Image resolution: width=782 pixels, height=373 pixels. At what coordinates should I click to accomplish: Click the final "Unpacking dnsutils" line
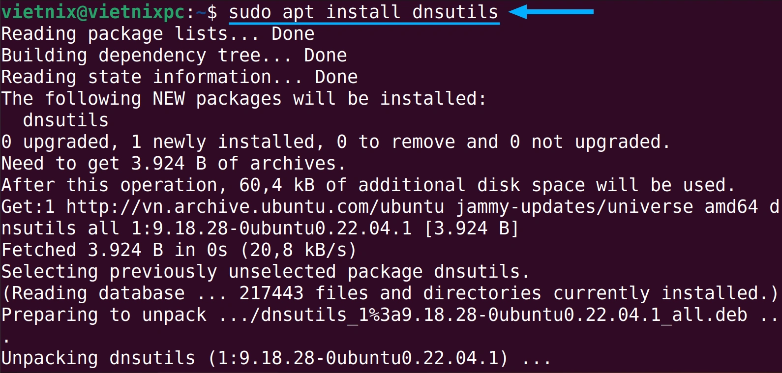[x=276, y=358]
